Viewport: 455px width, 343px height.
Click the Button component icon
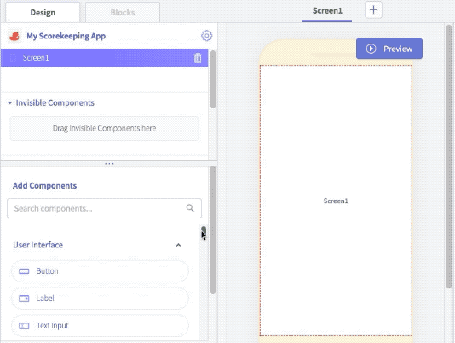point(24,271)
